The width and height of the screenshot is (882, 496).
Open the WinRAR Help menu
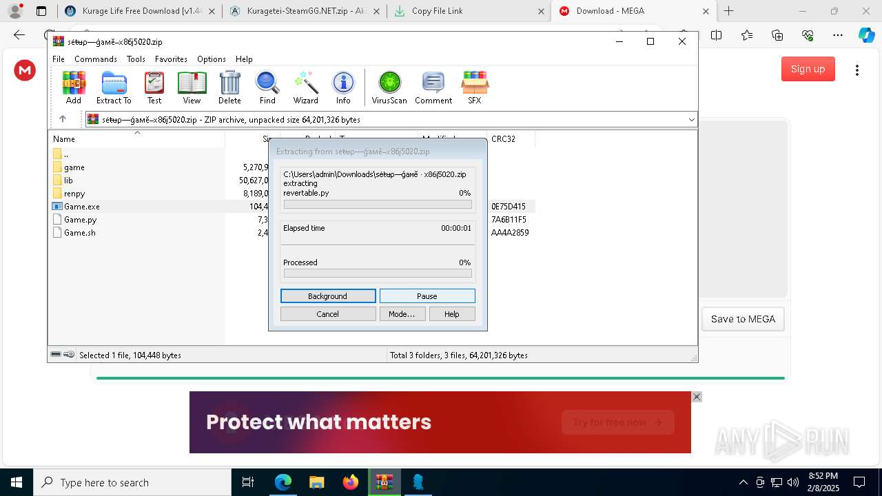(244, 59)
